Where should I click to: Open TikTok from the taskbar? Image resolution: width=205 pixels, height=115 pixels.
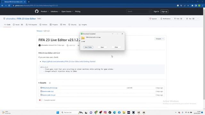pos(110,112)
